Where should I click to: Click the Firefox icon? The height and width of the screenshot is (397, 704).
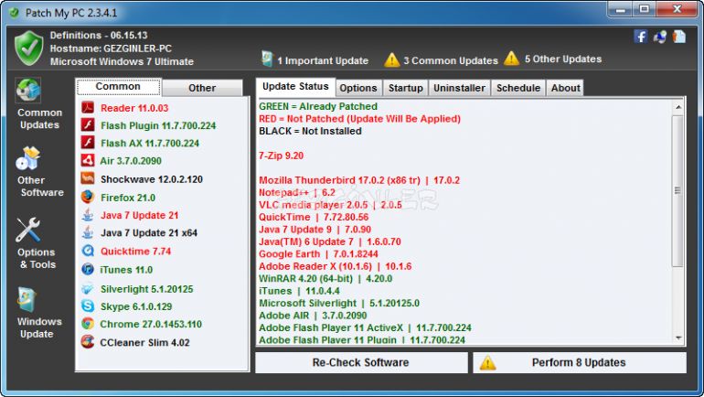[x=88, y=197]
